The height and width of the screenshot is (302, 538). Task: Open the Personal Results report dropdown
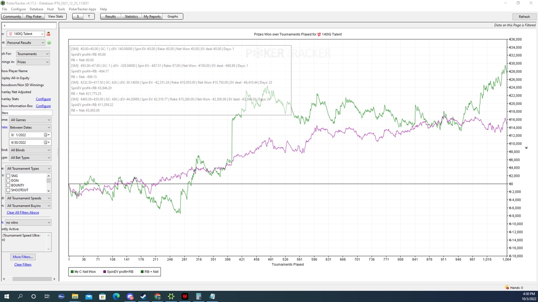[x=26, y=43]
